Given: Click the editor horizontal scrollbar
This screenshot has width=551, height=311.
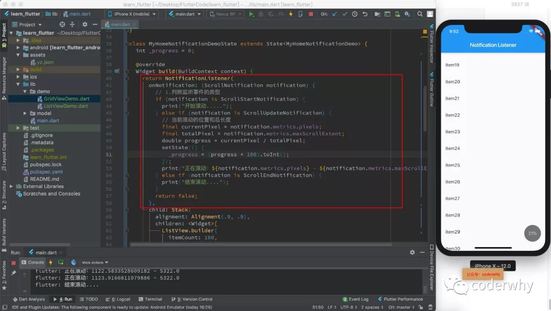Looking at the screenshot, I should click(x=261, y=244).
